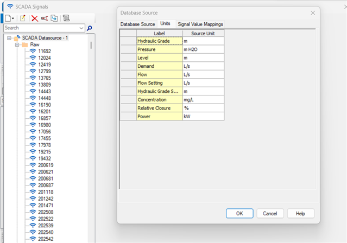Click the scroll-shaped log icon
Image resolution: width=347 pixels, height=243 pixels.
click(66, 18)
